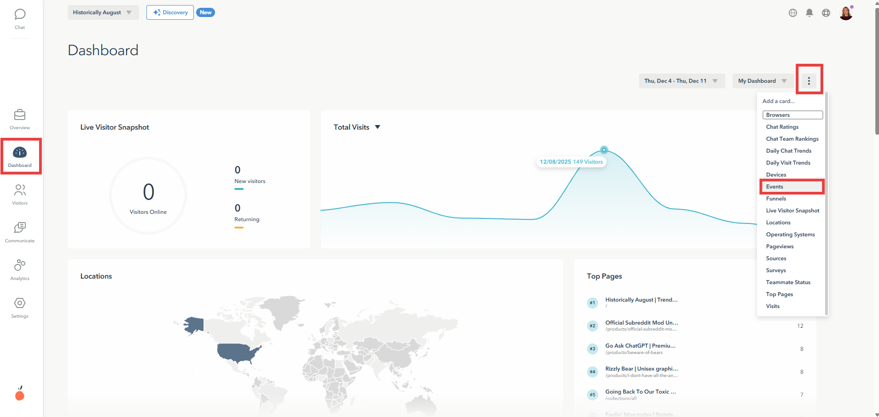Open the Thu, Dec 4 date range picker
Viewport: 879px width, 417px height.
(x=681, y=80)
